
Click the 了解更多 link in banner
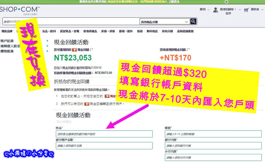coord(174,2)
